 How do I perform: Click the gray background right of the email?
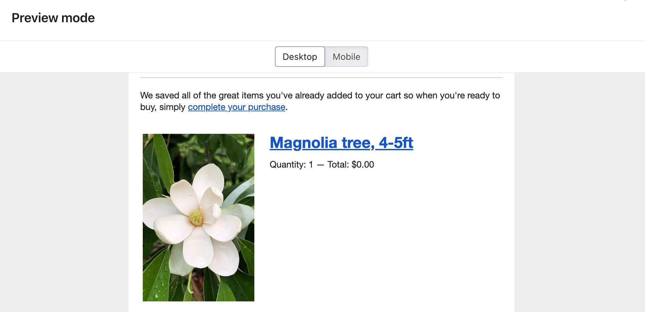click(x=579, y=193)
